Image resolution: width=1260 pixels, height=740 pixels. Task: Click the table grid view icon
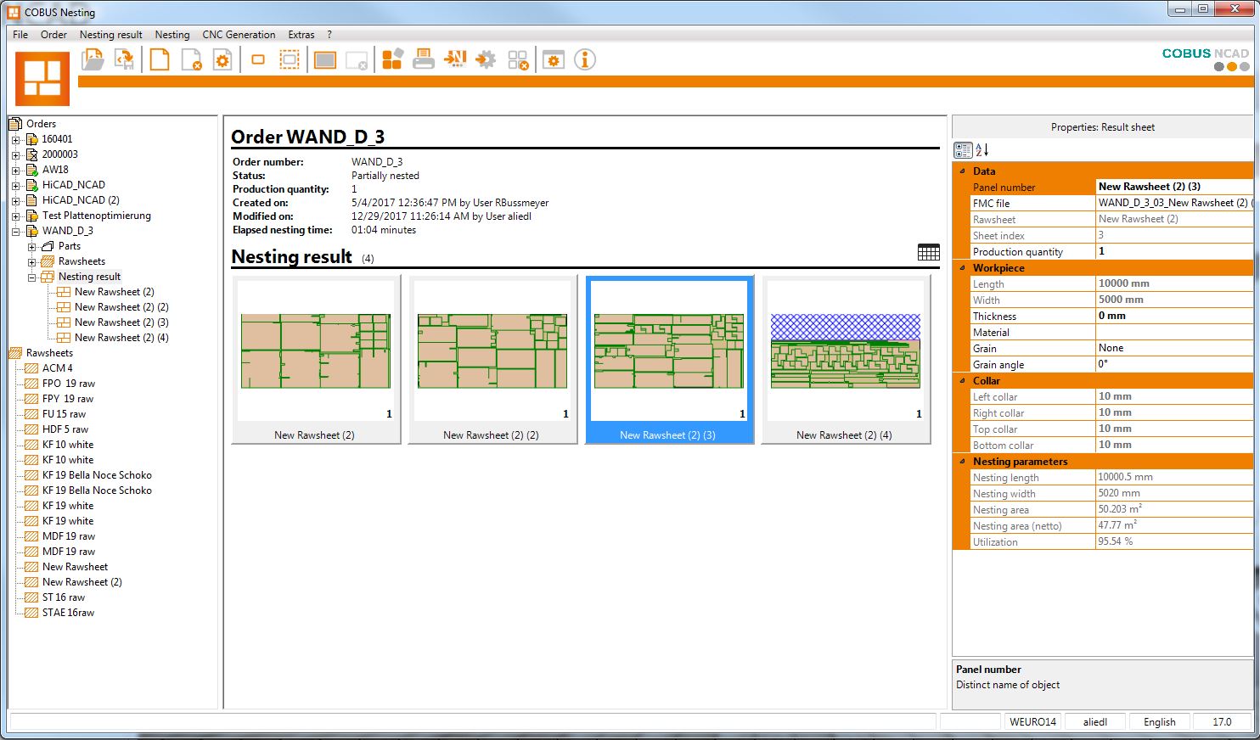tap(928, 252)
